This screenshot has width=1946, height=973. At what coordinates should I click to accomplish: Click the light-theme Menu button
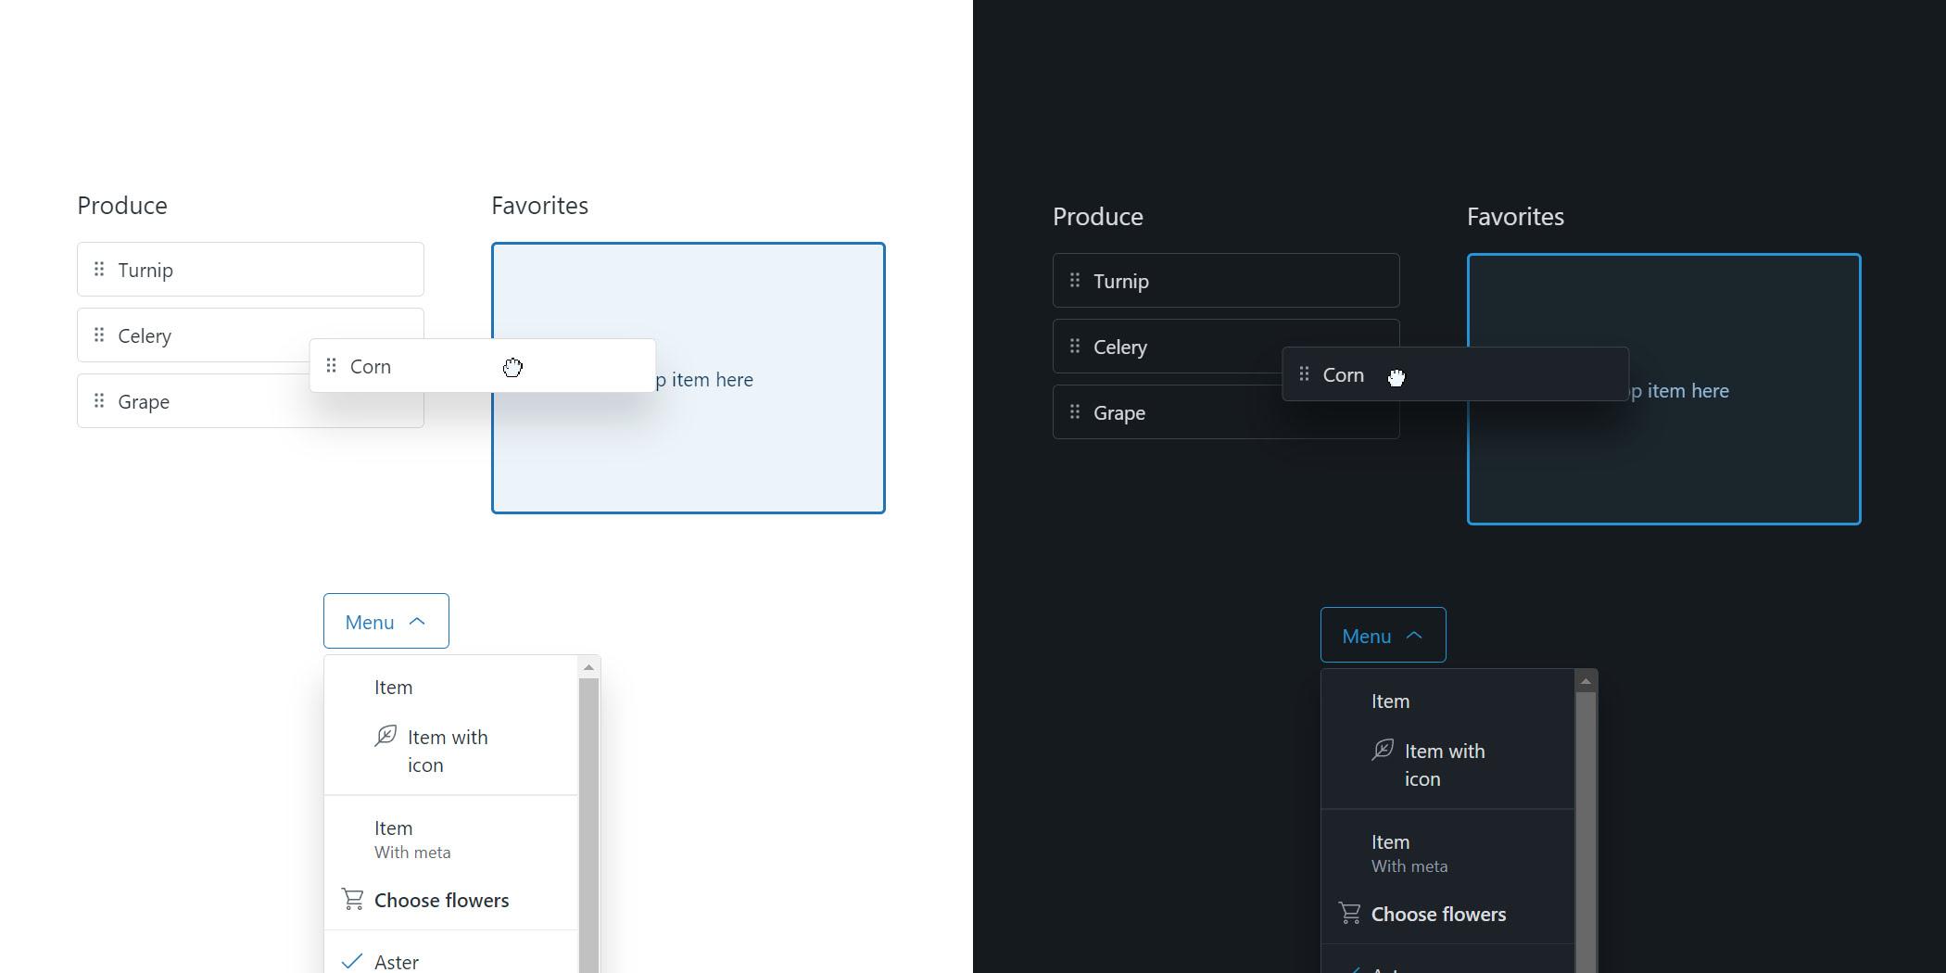coord(385,621)
